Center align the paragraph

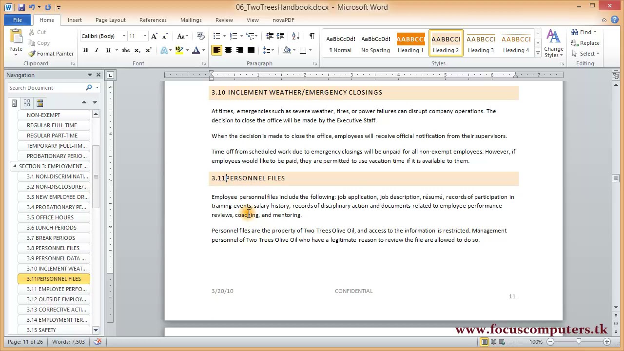pos(228,50)
